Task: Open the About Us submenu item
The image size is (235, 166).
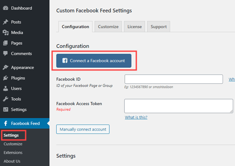Action: click(x=12, y=161)
